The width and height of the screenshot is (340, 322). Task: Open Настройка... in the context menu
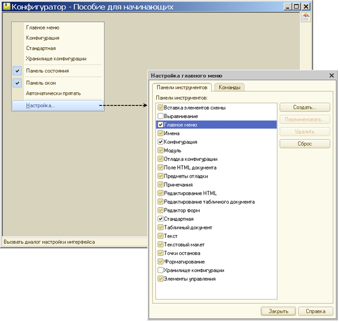40,106
